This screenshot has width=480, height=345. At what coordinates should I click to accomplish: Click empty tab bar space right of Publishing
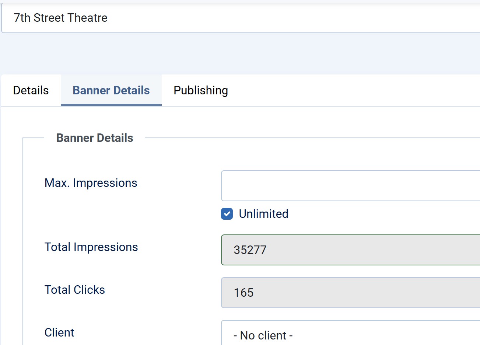(350, 90)
